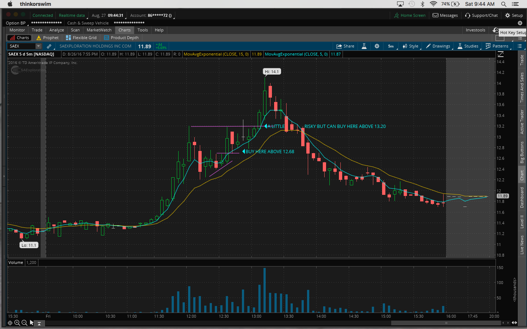Open Spotlight search in menu bar
Image resolution: width=527 pixels, height=329 pixels.
[504, 4]
